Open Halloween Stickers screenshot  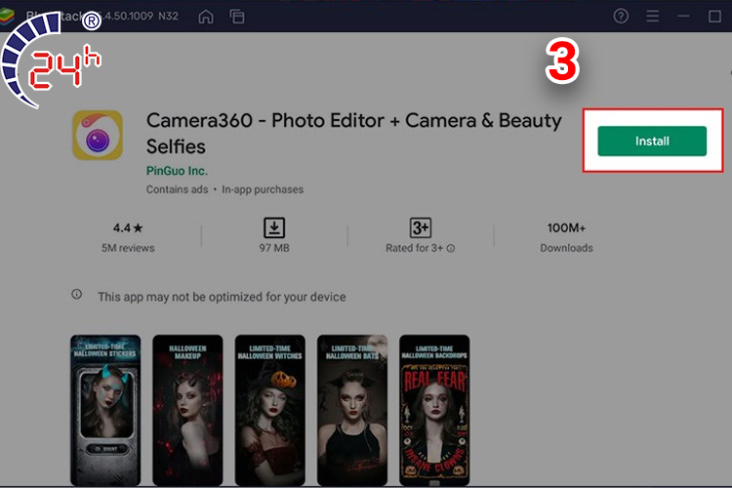[x=105, y=411]
